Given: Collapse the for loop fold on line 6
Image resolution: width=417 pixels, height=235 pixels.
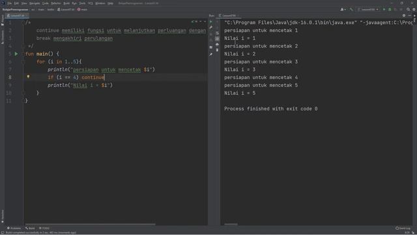Looking at the screenshot, I should tap(23, 62).
